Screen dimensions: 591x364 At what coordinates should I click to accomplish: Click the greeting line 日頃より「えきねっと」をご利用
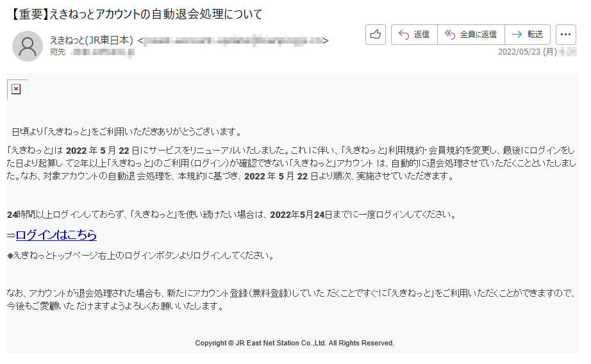tap(126, 132)
